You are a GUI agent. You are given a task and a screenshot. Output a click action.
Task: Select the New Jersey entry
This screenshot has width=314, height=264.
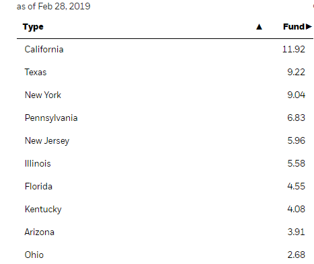[47, 141]
